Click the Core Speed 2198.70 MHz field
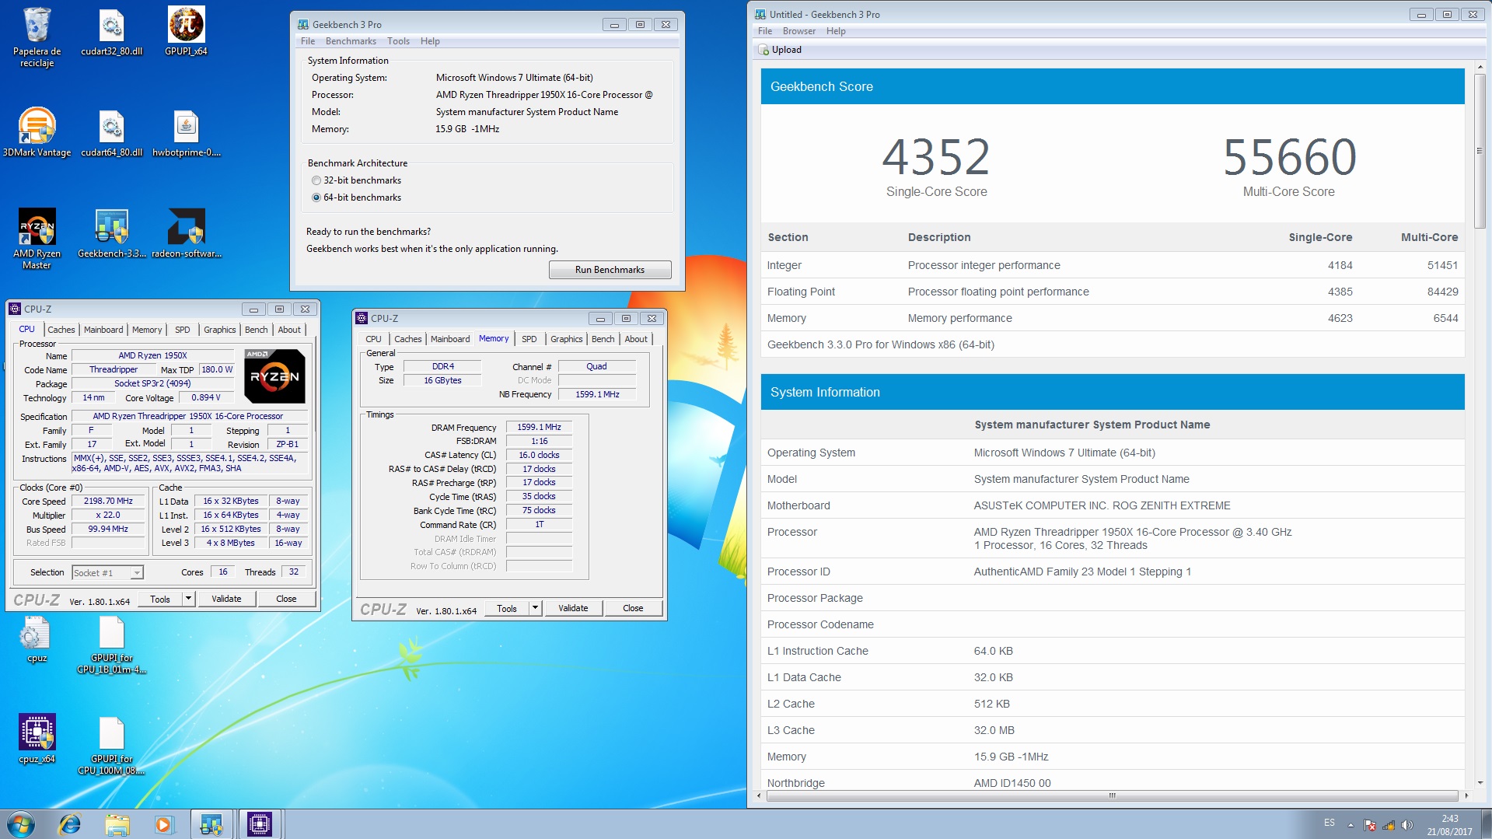The width and height of the screenshot is (1492, 839). point(108,502)
